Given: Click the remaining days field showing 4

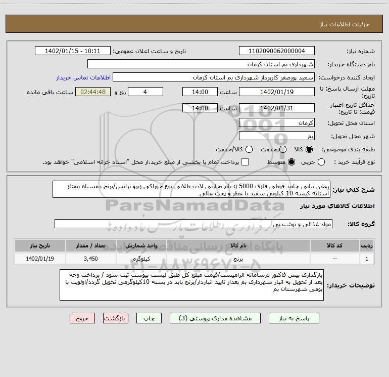Looking at the screenshot, I should [145, 92].
